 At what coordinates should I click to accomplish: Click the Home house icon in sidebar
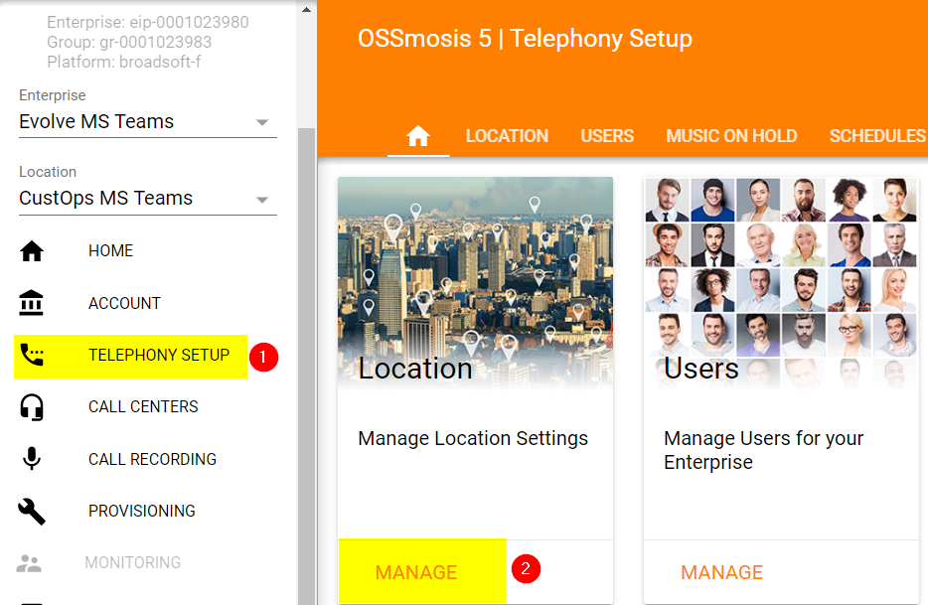click(x=32, y=251)
